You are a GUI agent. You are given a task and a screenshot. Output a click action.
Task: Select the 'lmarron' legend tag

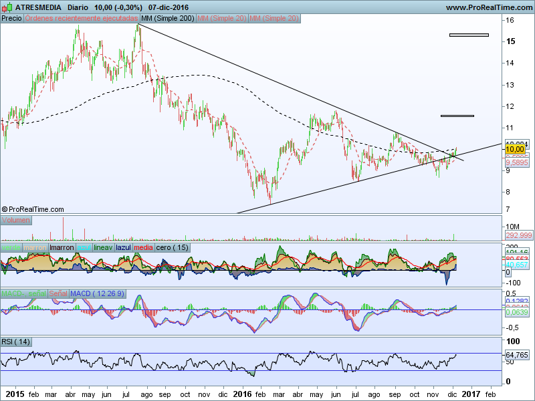[62, 247]
